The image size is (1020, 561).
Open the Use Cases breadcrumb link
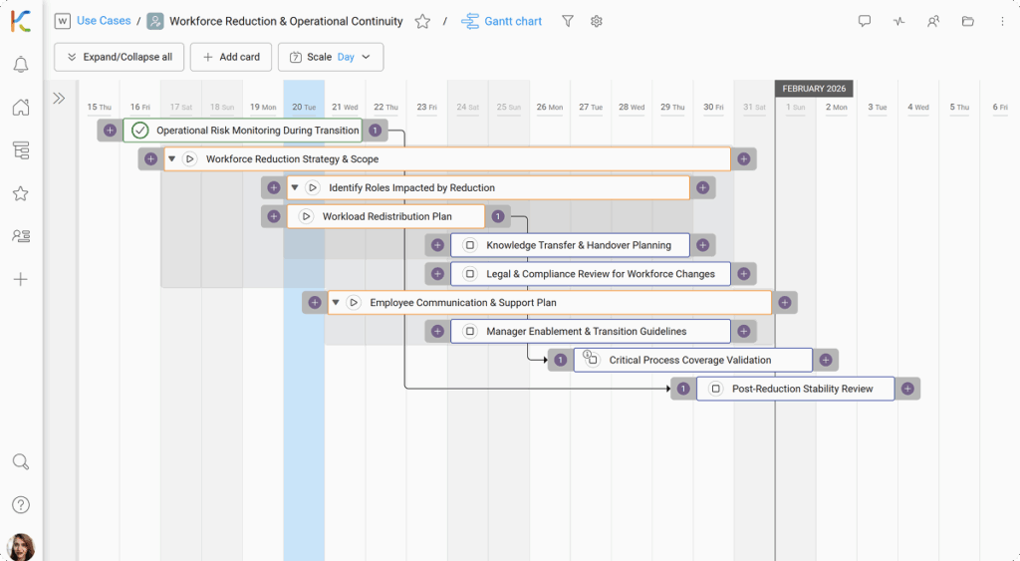pyautogui.click(x=104, y=21)
